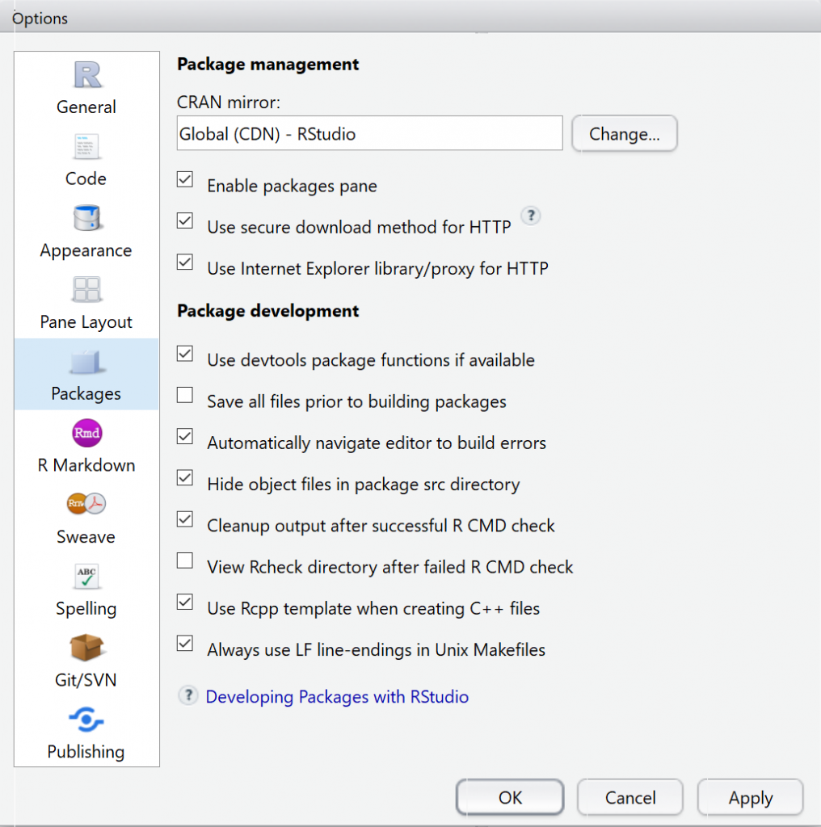The image size is (821, 827).
Task: Disable the Enable packages pane checkbox
Action: click(185, 179)
